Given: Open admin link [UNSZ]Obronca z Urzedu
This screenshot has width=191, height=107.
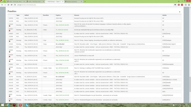Looking at the screenshot, I should pos(169,80).
